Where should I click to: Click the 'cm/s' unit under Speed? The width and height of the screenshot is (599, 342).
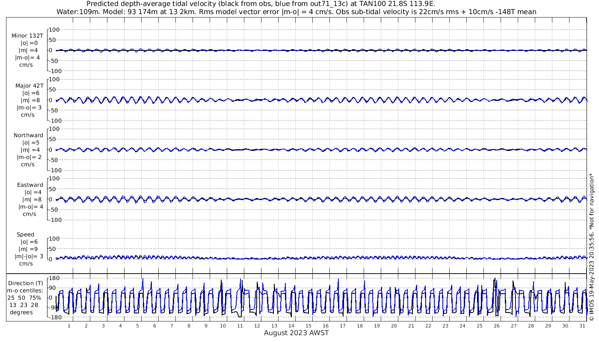tap(26, 263)
